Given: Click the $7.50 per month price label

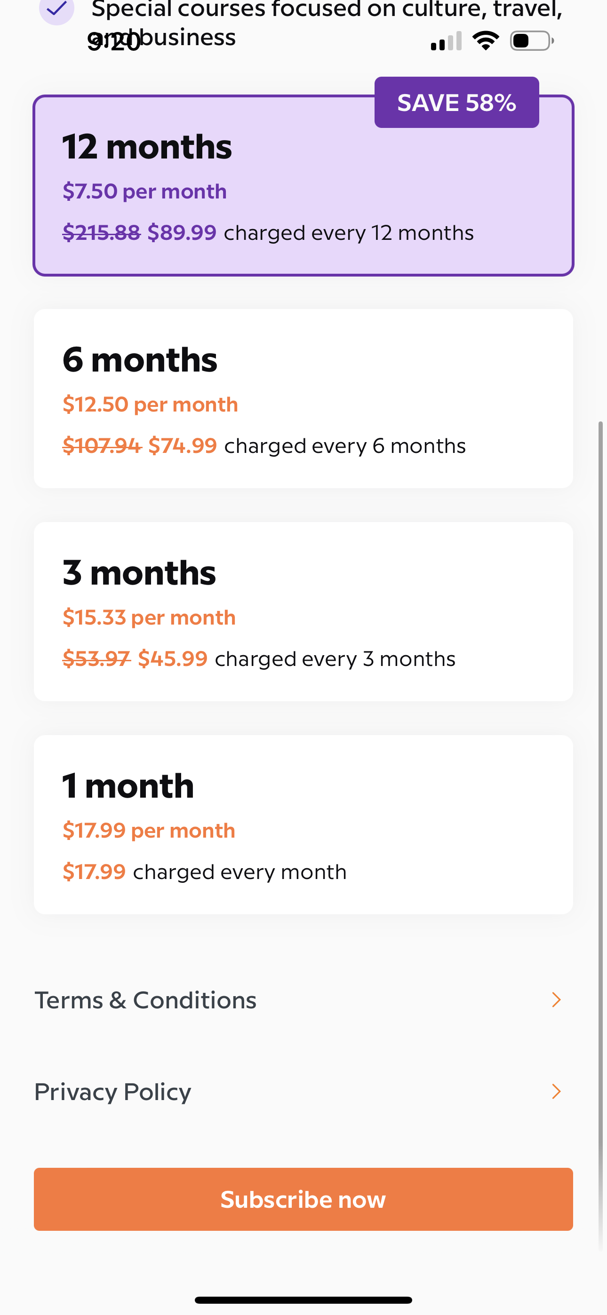Looking at the screenshot, I should tap(144, 191).
